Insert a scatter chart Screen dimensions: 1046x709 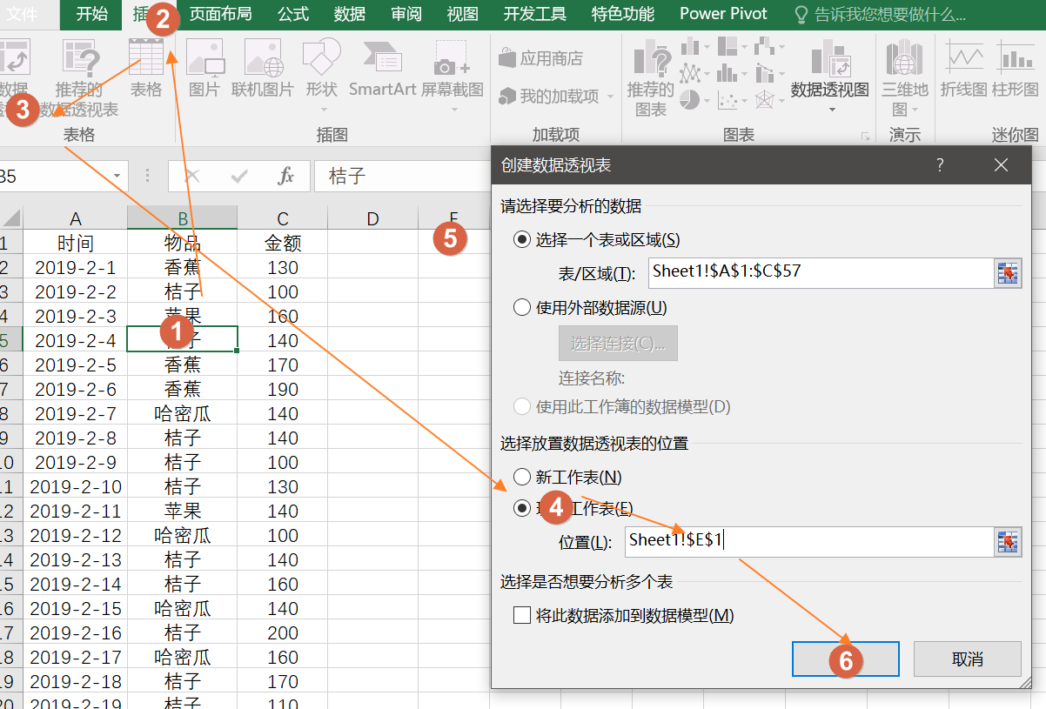(x=728, y=100)
